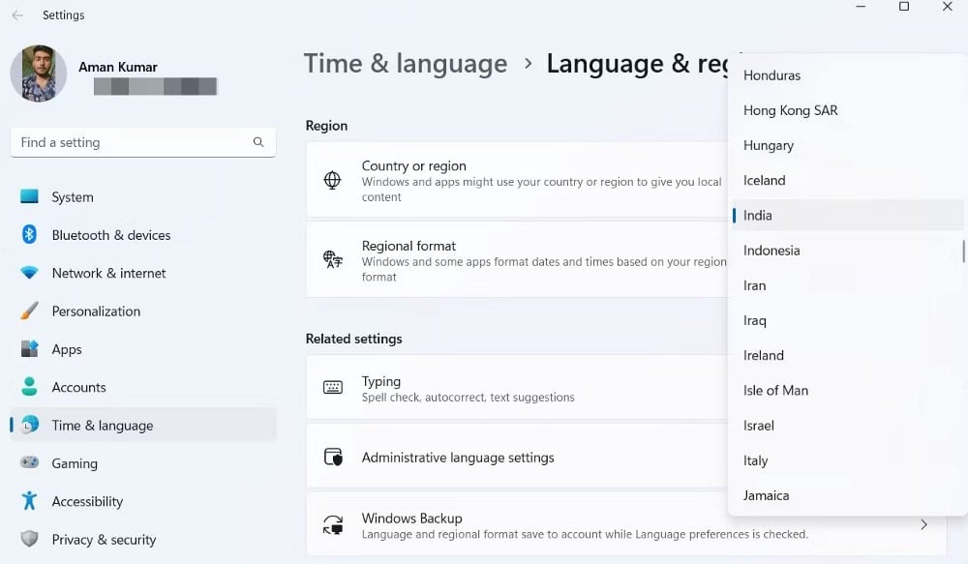Open Administrative language settings

(x=459, y=458)
